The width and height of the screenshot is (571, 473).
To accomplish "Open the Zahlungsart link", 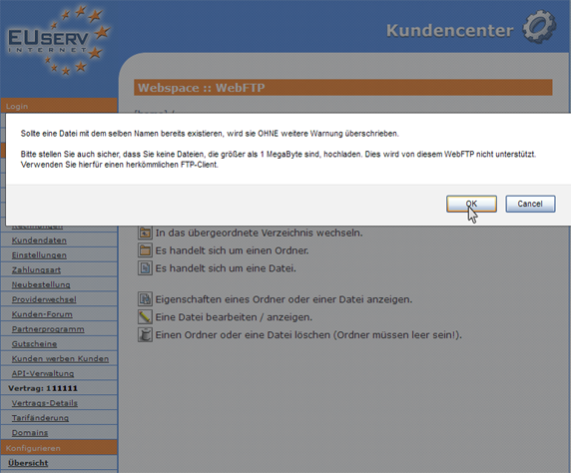I will click(x=36, y=270).
